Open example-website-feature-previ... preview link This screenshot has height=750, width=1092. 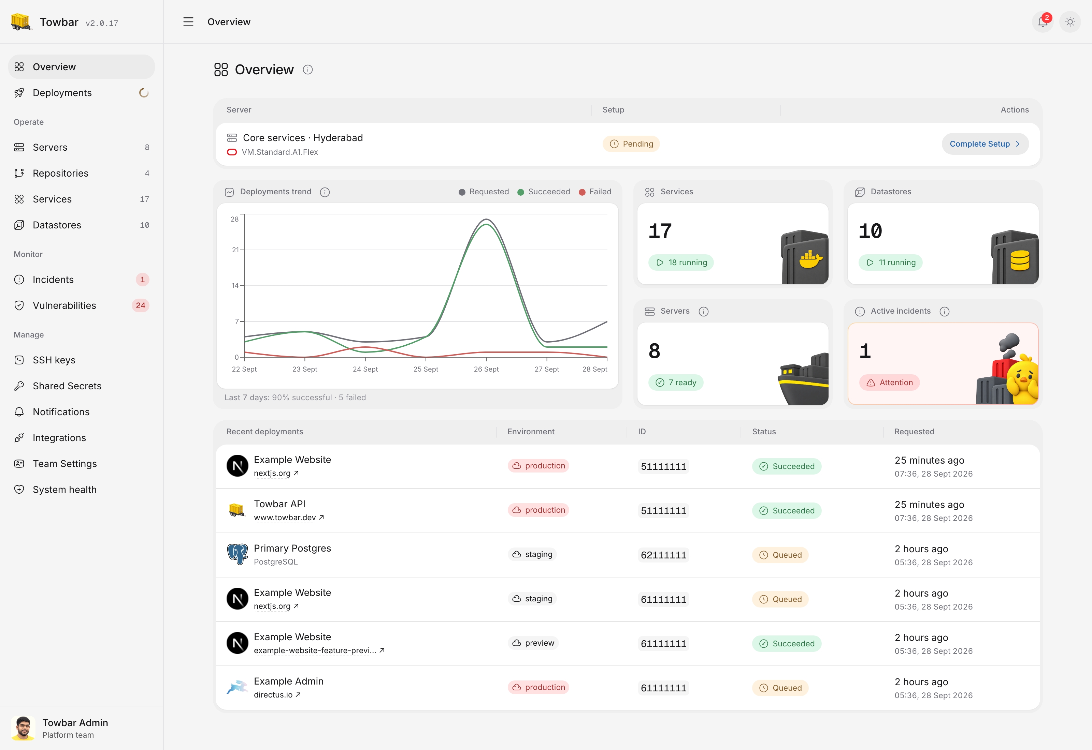[319, 650]
